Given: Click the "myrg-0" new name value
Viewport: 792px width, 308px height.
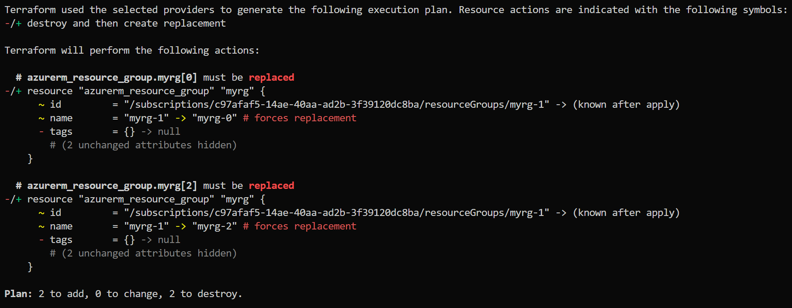Looking at the screenshot, I should (x=214, y=118).
